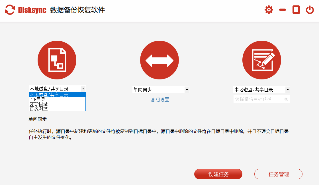Click the Disksync refresh logo icon
The image size is (319, 185).
pyautogui.click(x=10, y=10)
